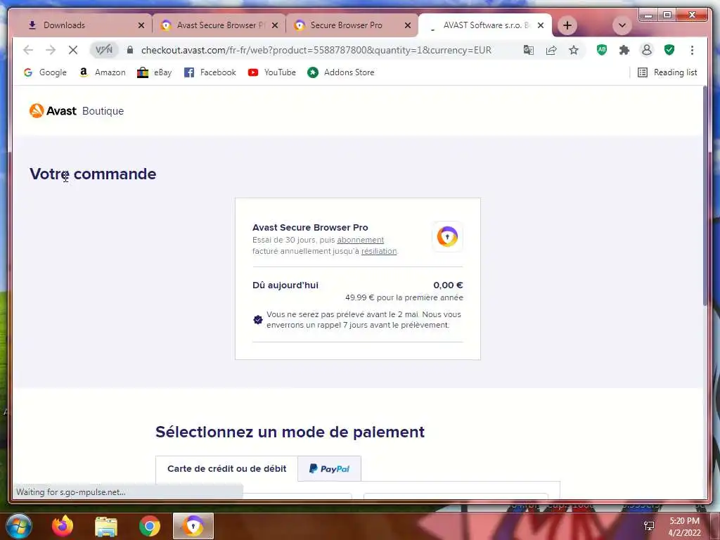Open the Windows Start menu
The width and height of the screenshot is (720, 540).
click(x=19, y=526)
